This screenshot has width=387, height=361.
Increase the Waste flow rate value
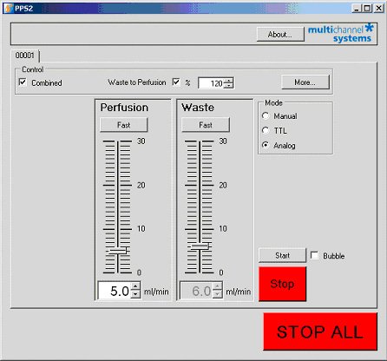tap(218, 286)
